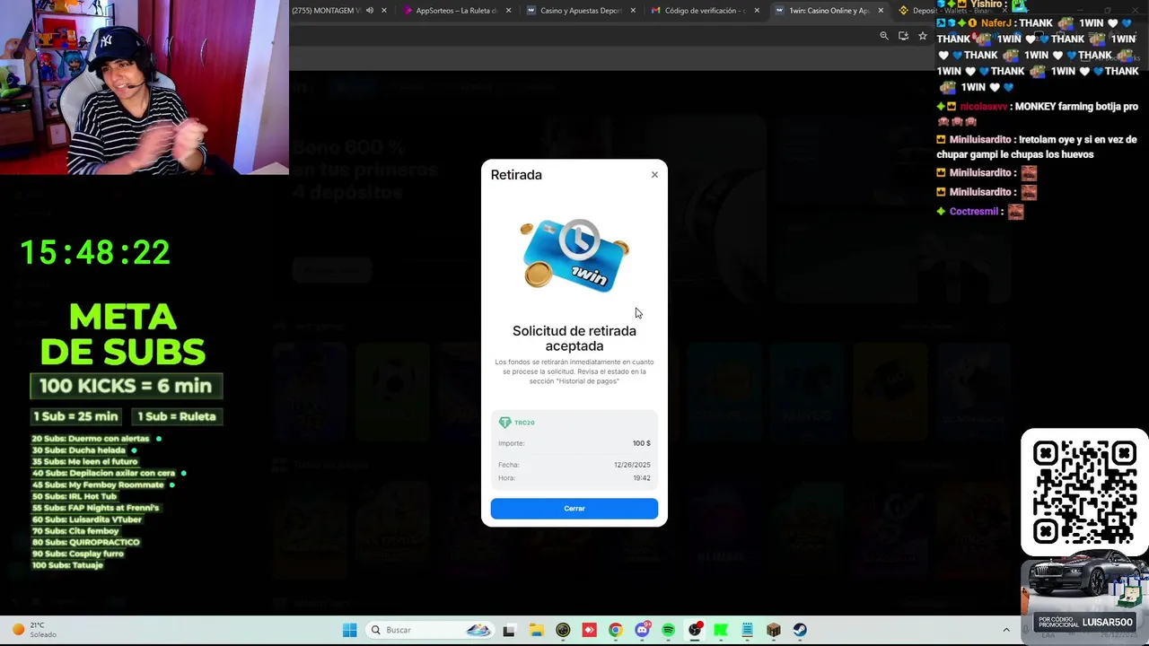
Task: Click 'Solicitud de retirada aceptada' heading
Action: coord(574,338)
